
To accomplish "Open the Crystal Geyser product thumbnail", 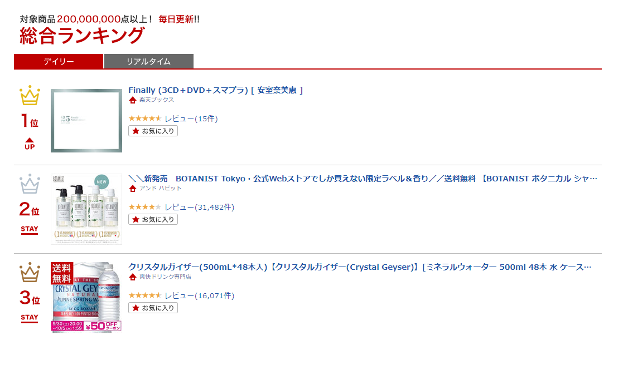I will click(x=86, y=297).
